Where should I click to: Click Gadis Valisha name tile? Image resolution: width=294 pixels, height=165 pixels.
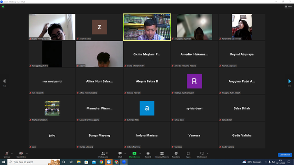click(x=242, y=135)
